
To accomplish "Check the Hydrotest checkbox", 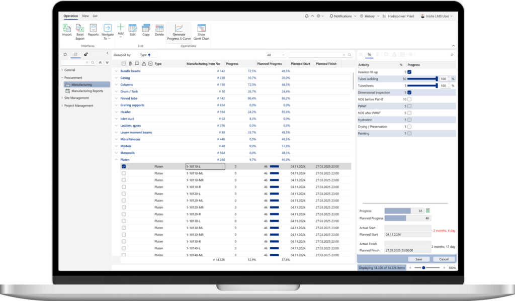I will pyautogui.click(x=409, y=120).
